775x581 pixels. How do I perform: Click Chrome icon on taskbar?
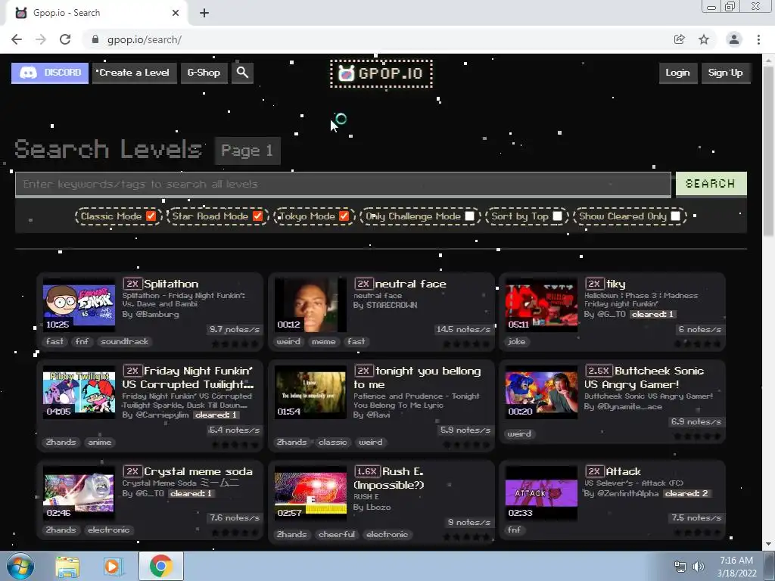pyautogui.click(x=160, y=566)
